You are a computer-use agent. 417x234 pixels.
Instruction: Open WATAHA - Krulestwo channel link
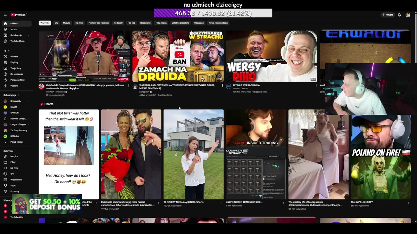coord(55,92)
